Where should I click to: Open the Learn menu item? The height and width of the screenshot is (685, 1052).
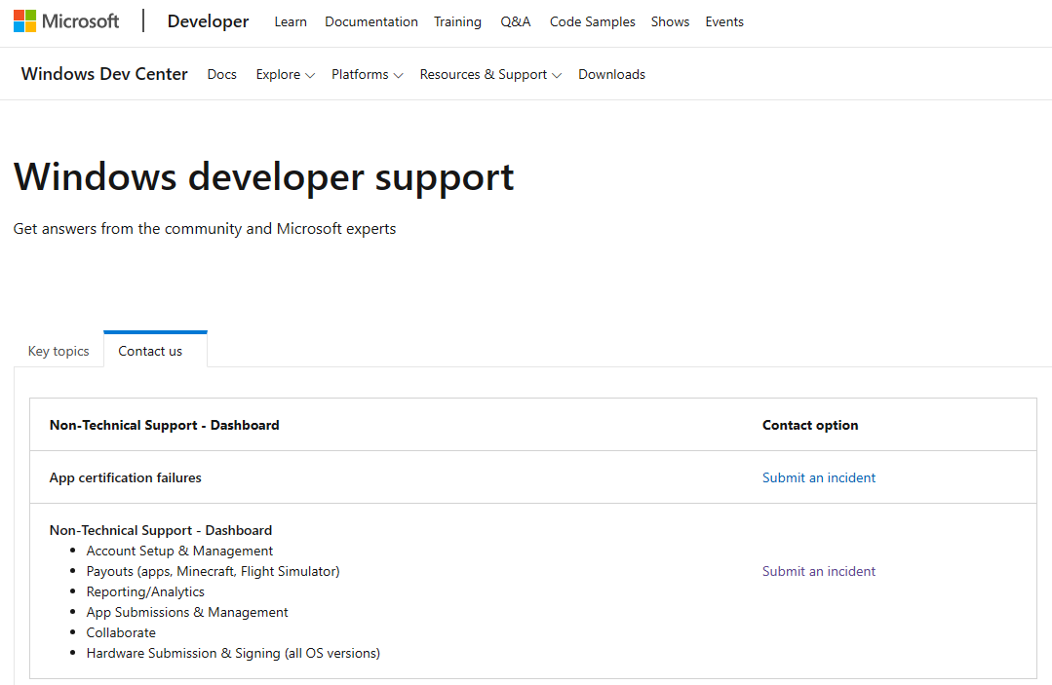point(291,22)
